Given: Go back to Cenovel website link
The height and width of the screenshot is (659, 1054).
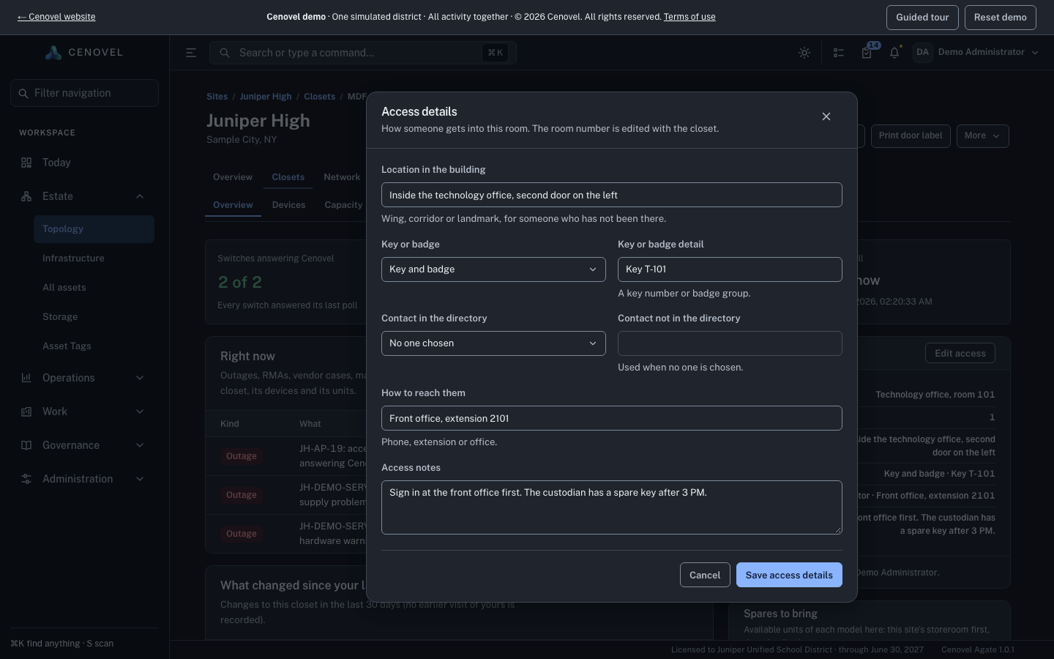Looking at the screenshot, I should click(56, 17).
